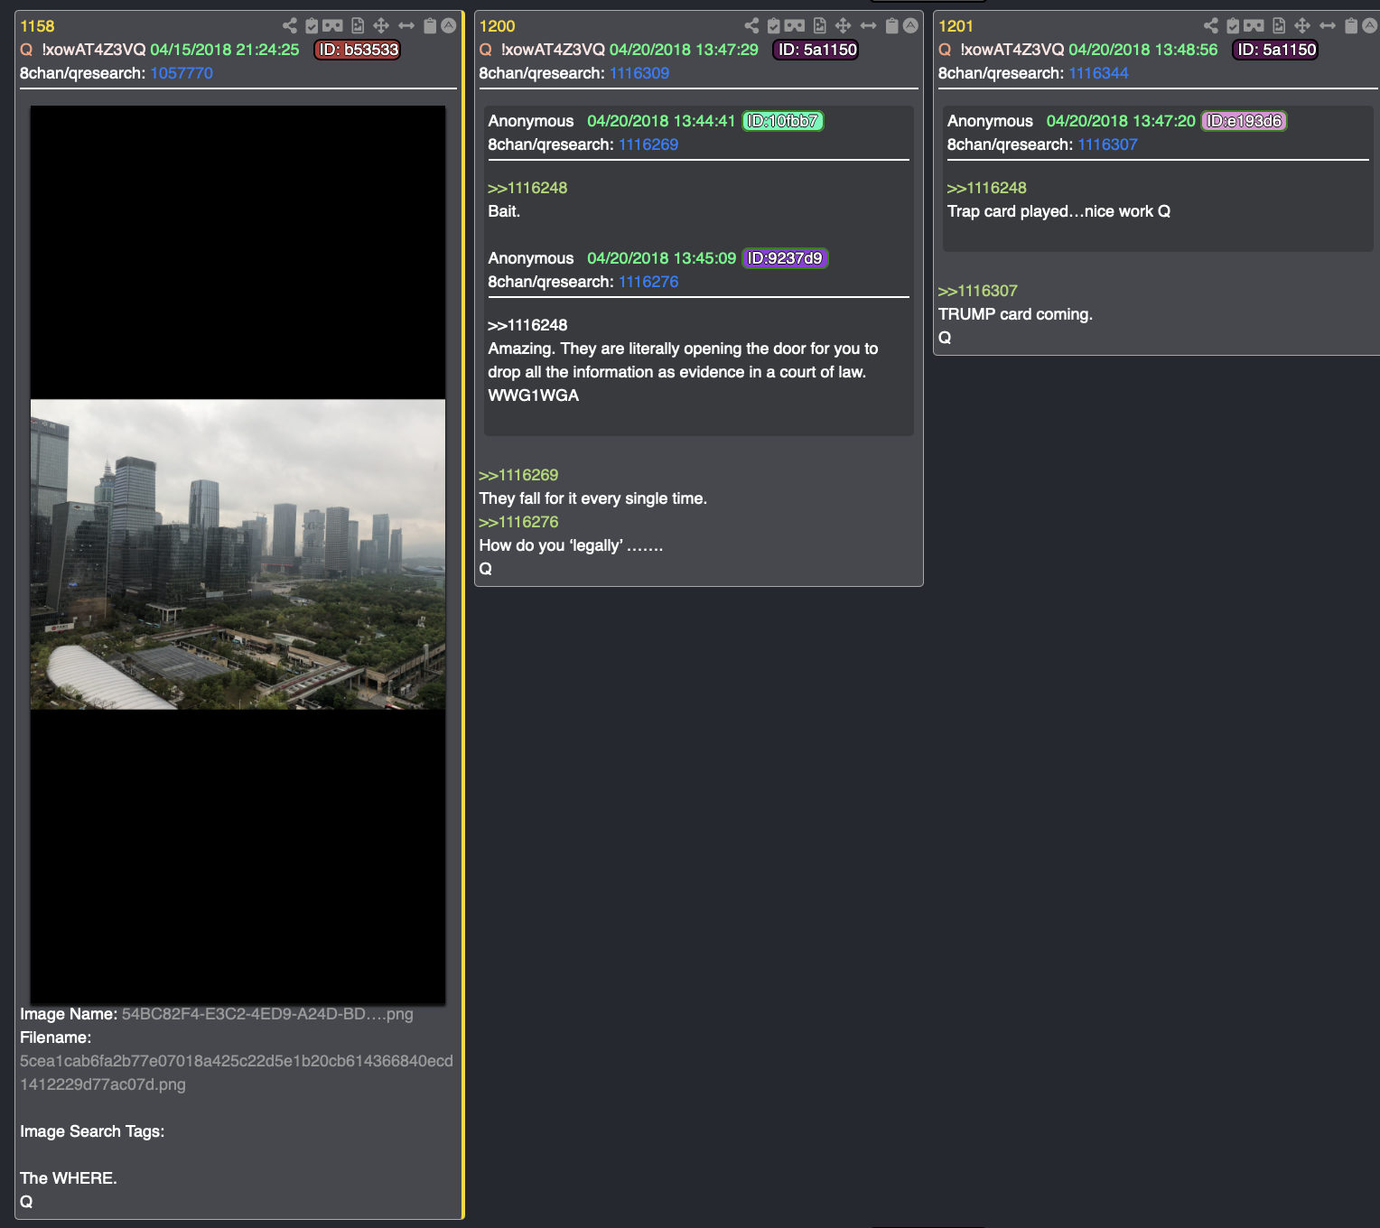Click 'TRUMP card coming.' text
Viewport: 1380px width, 1228px height.
pyautogui.click(x=1015, y=314)
